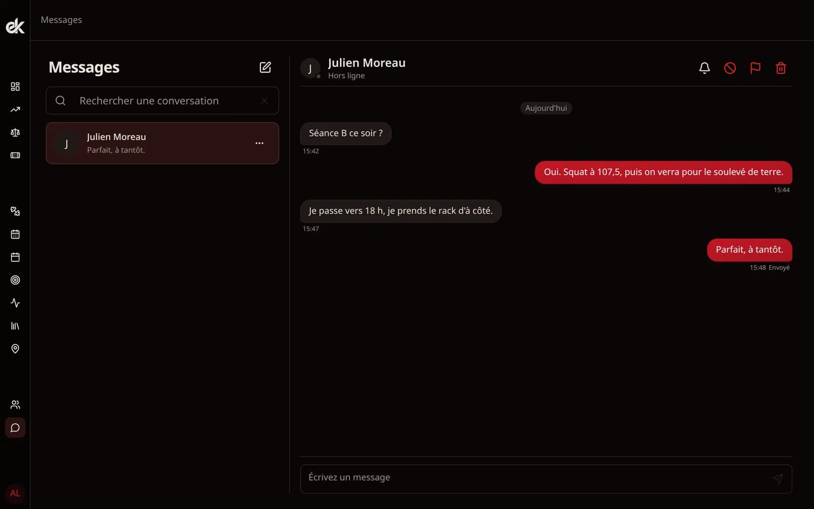814x509 pixels.
Task: Select the Julien Moreau conversation in list
Action: (162, 143)
